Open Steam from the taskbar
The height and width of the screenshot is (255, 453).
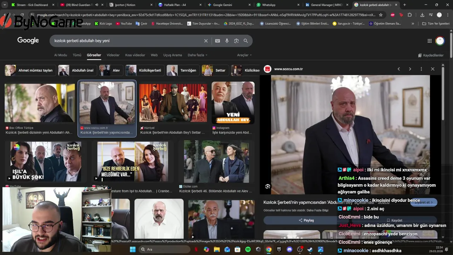tap(310, 249)
